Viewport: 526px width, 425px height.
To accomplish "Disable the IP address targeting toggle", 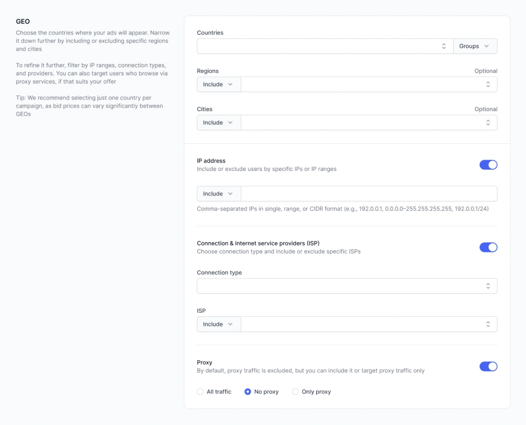I will [x=488, y=165].
